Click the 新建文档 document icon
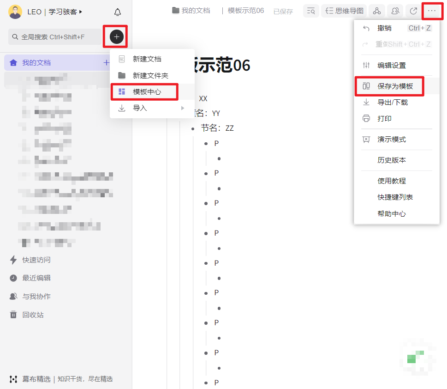Screen dimensions: 447x389 [122, 59]
